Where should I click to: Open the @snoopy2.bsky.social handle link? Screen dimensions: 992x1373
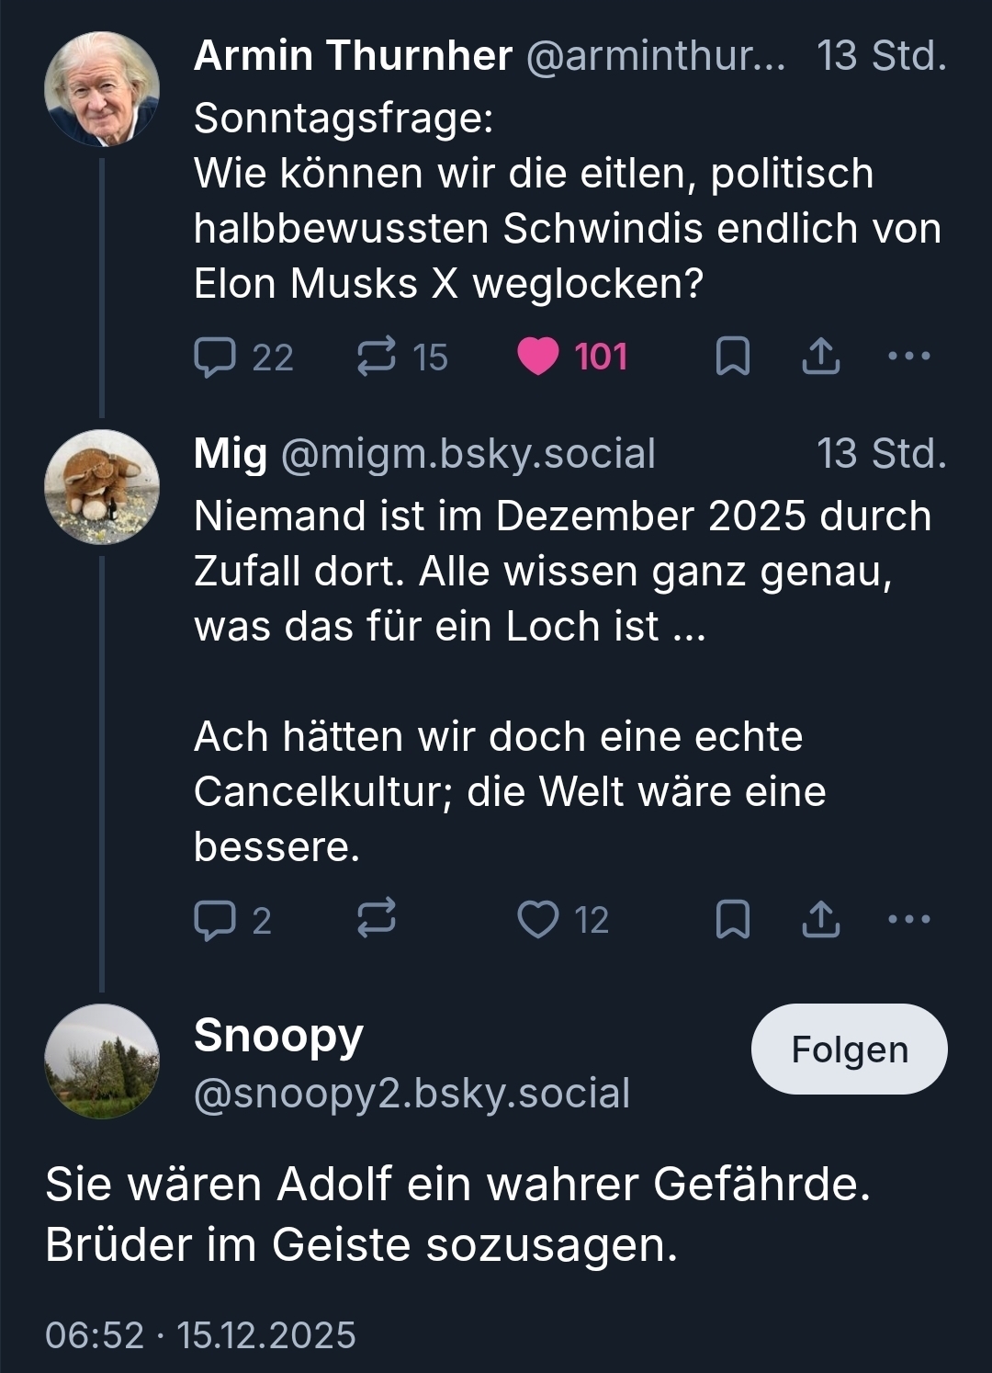pos(411,1094)
